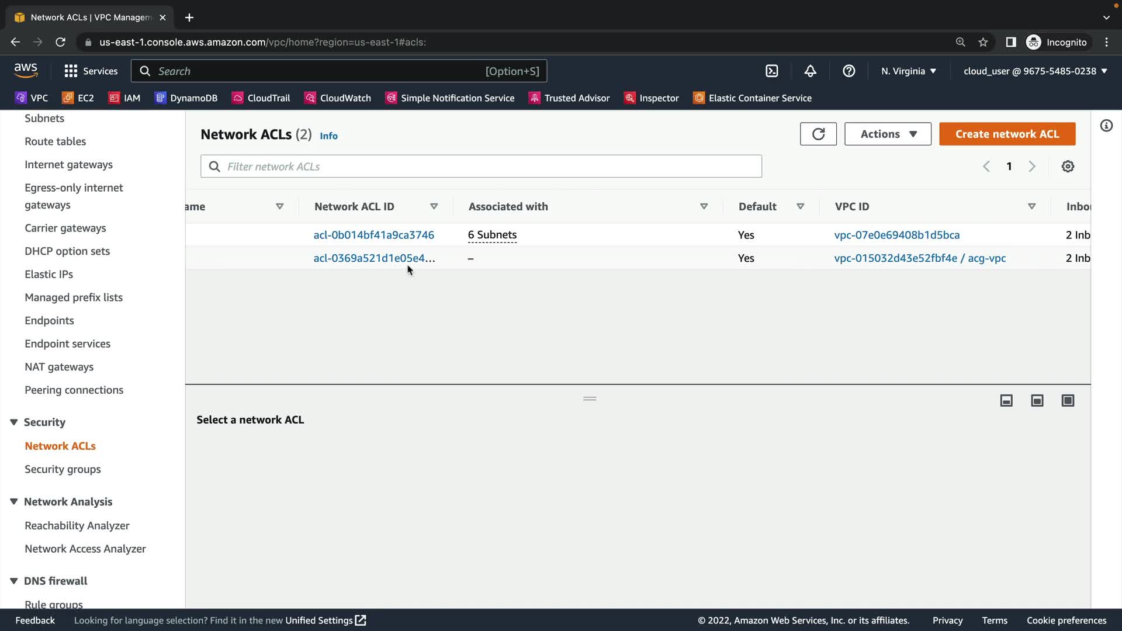Screen dimensions: 1122x631
Task: Click the notifications bell icon
Action: click(810, 71)
